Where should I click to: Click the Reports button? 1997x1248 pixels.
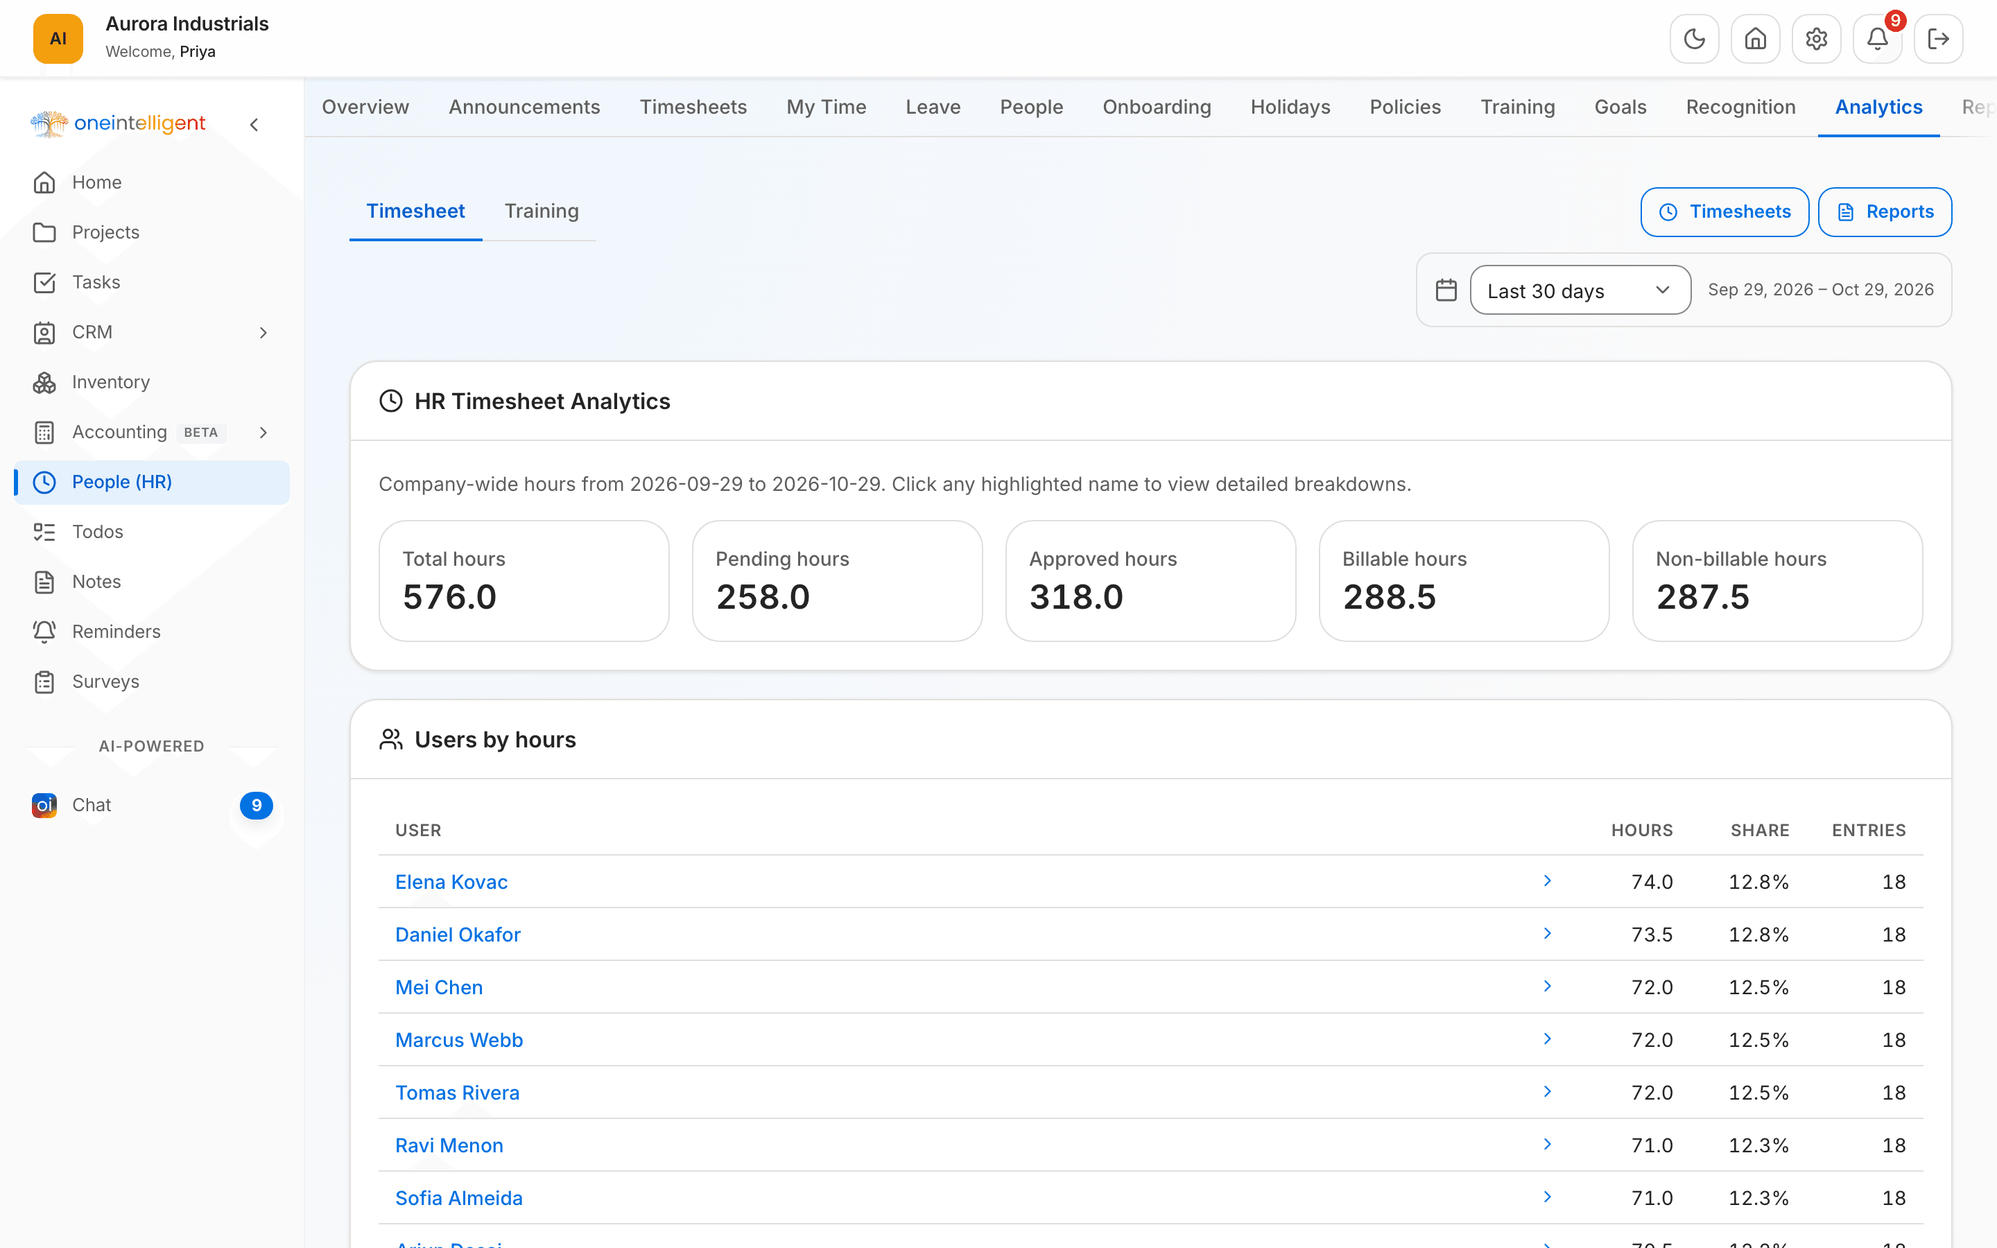pos(1885,212)
